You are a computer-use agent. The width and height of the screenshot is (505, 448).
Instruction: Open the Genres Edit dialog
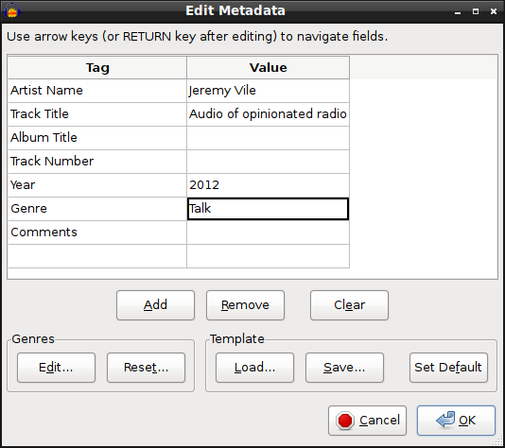(x=57, y=368)
